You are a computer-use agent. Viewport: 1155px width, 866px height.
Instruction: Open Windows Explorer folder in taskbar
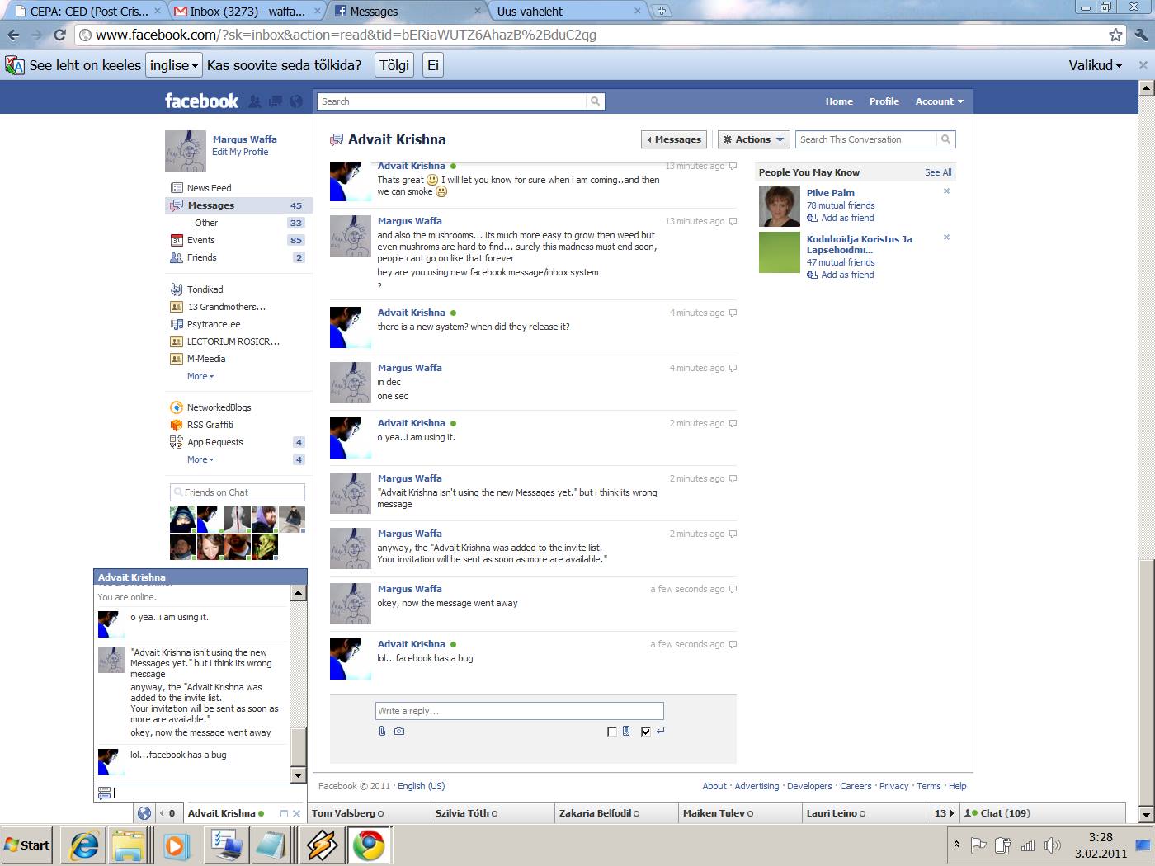click(x=129, y=845)
